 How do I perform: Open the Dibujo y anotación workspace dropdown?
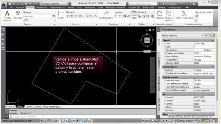point(54,4)
